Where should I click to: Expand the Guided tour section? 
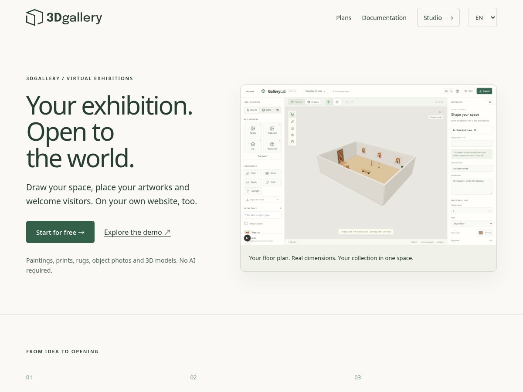tap(472, 130)
